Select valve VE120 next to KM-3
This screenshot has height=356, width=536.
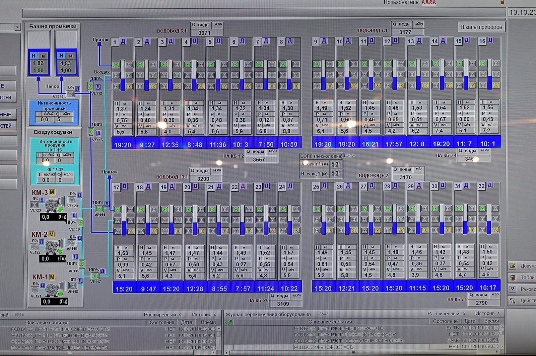tap(72, 200)
